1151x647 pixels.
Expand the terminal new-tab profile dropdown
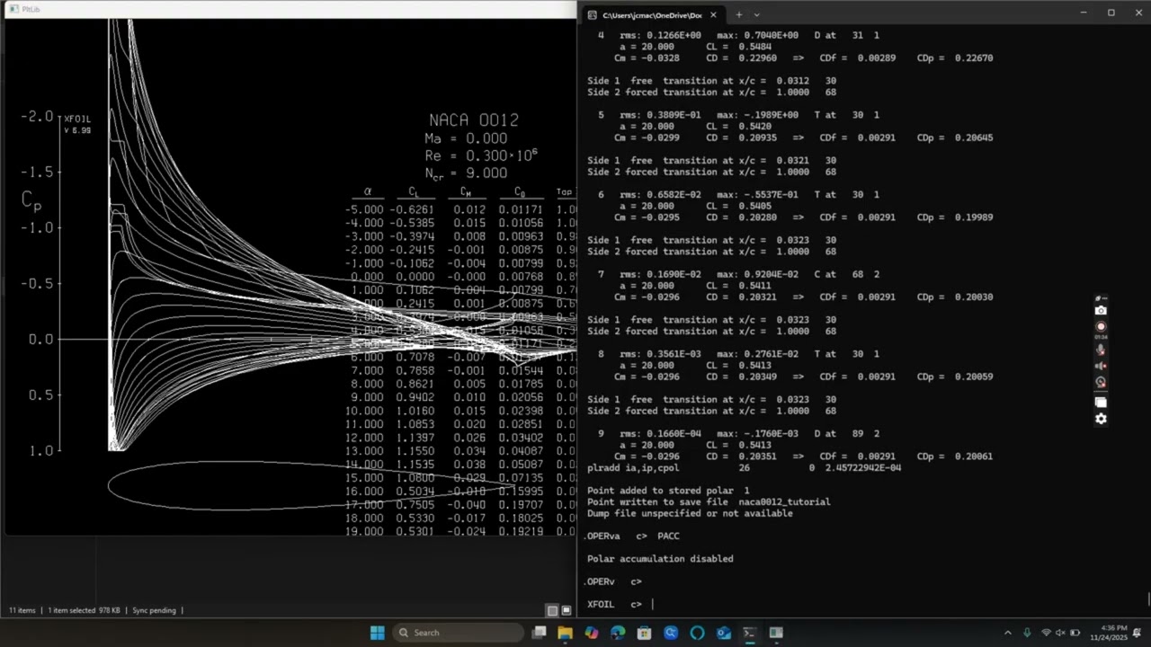[x=756, y=14]
